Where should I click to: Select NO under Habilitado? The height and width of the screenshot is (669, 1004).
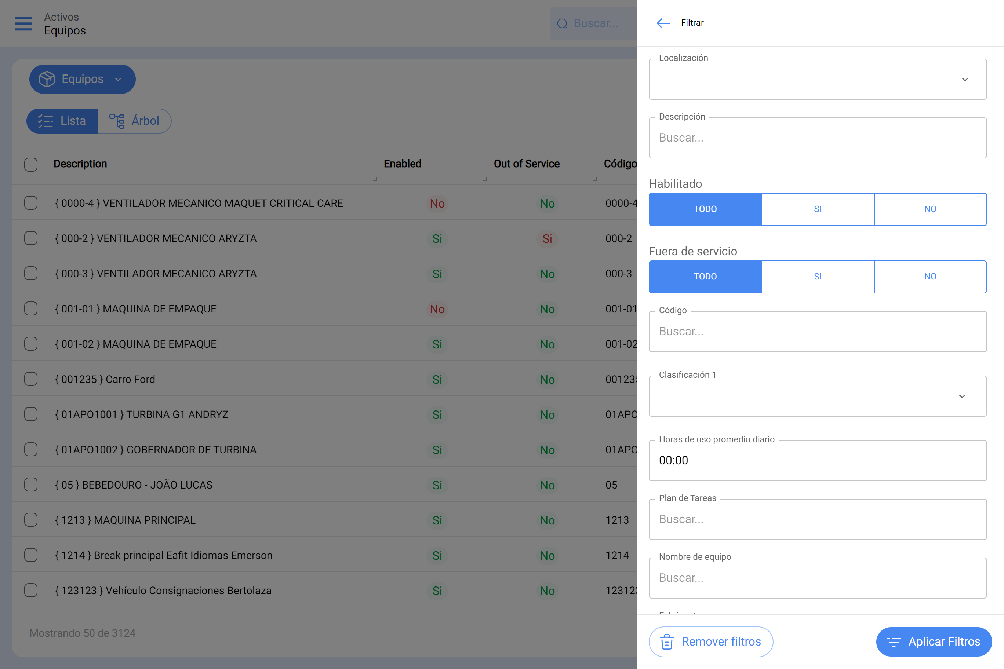(931, 209)
